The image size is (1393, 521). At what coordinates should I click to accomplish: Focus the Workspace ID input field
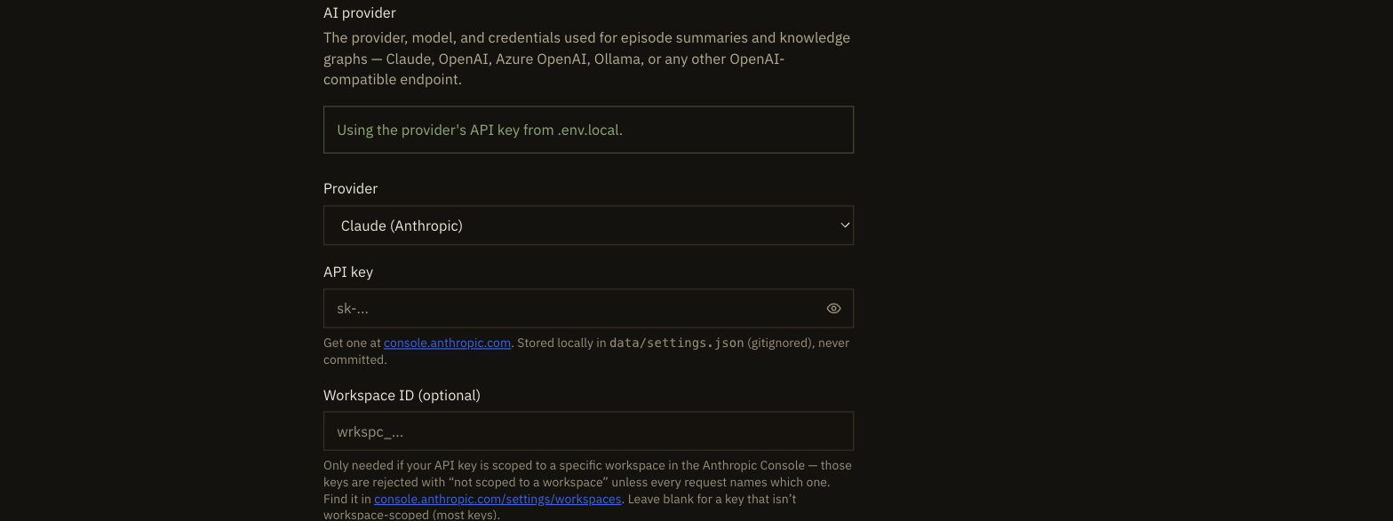point(588,431)
